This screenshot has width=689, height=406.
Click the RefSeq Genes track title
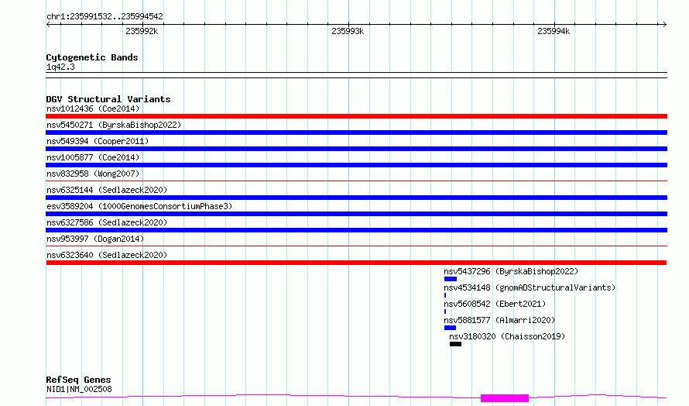tap(79, 380)
